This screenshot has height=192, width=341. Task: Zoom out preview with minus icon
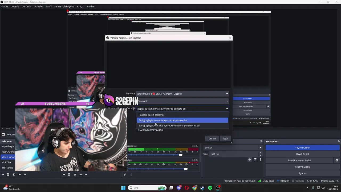(2, 129)
